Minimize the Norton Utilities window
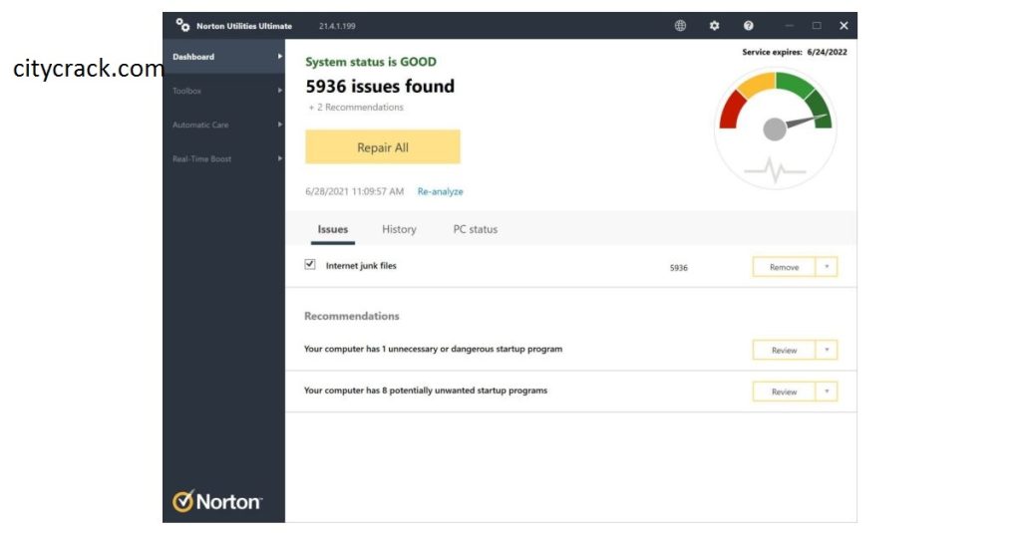The image size is (1021, 533). coord(789,25)
